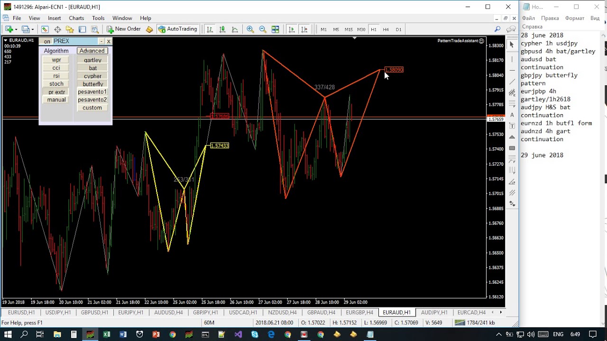The image size is (607, 341).
Task: Toggle auto scroll chart icon
Action: pyautogui.click(x=292, y=29)
